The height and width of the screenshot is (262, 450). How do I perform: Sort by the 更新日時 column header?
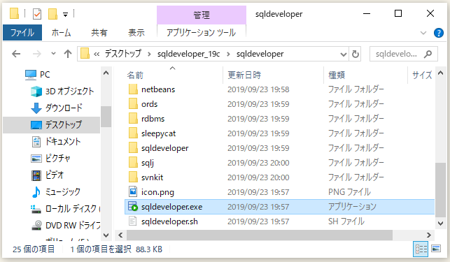(244, 75)
